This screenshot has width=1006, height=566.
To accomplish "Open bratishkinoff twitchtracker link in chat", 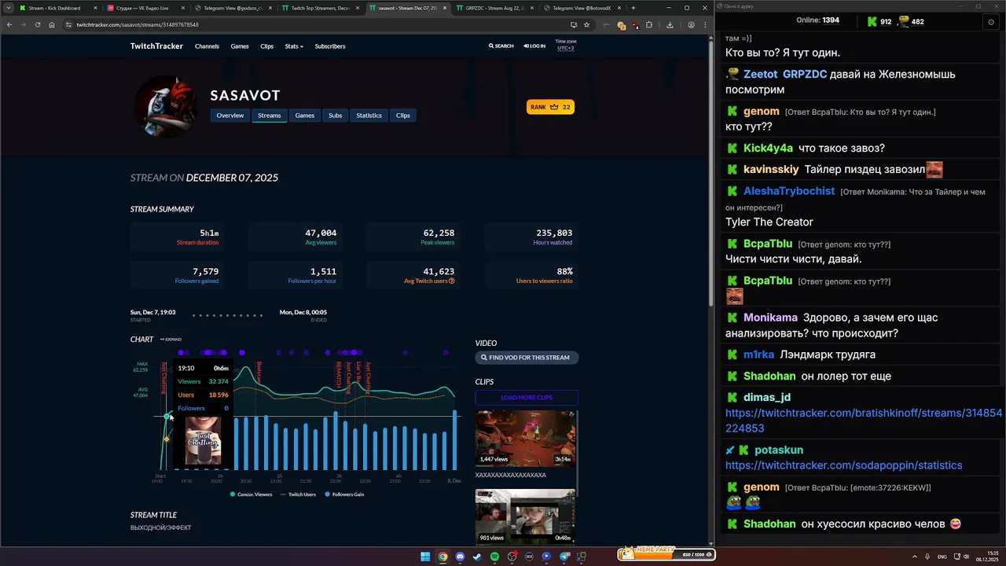I will (x=864, y=421).
